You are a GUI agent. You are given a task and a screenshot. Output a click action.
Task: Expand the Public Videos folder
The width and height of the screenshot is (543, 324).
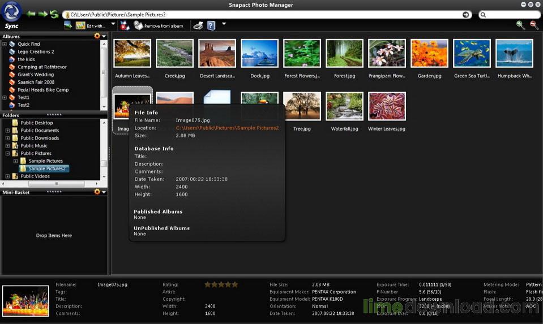(7, 176)
